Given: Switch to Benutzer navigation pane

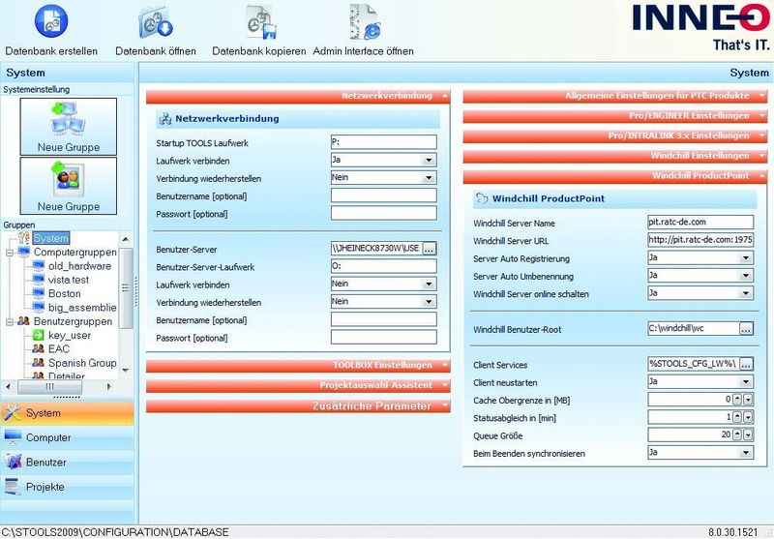Looking at the screenshot, I should click(67, 462).
